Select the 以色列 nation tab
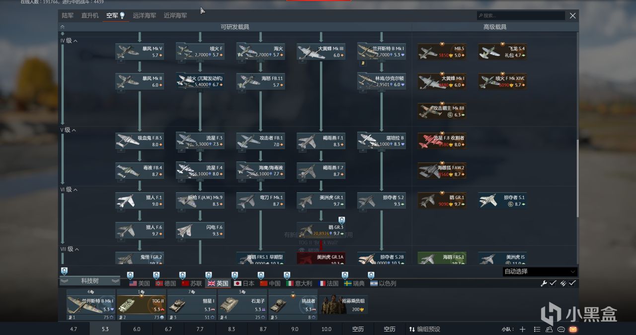This screenshot has height=335, width=636. (383, 283)
